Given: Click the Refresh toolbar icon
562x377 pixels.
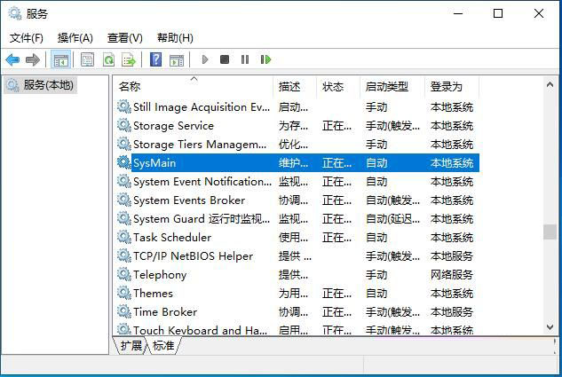Looking at the screenshot, I should click(108, 59).
